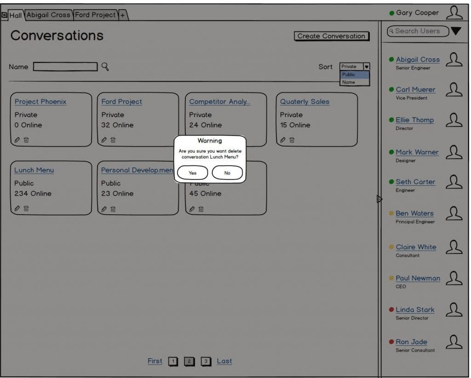The image size is (471, 378).
Task: Go to page 3 in pagination
Action: [x=206, y=361]
